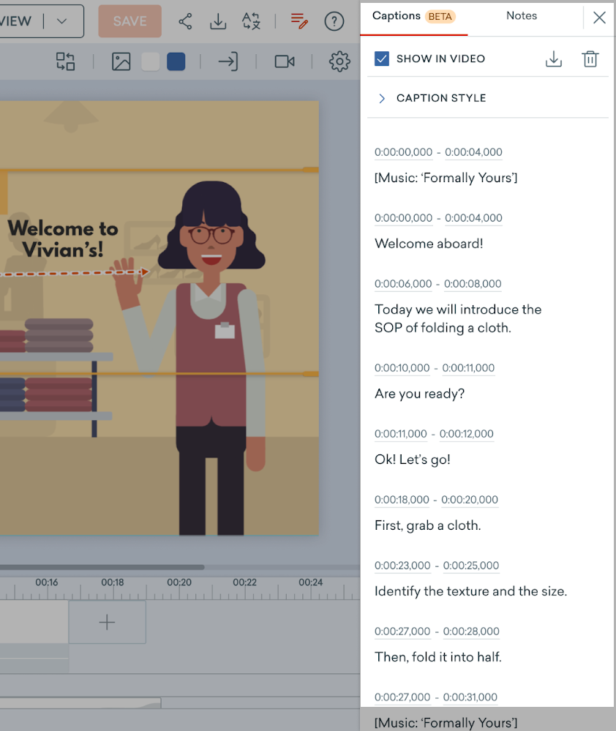Open the help question mark icon

pos(334,21)
